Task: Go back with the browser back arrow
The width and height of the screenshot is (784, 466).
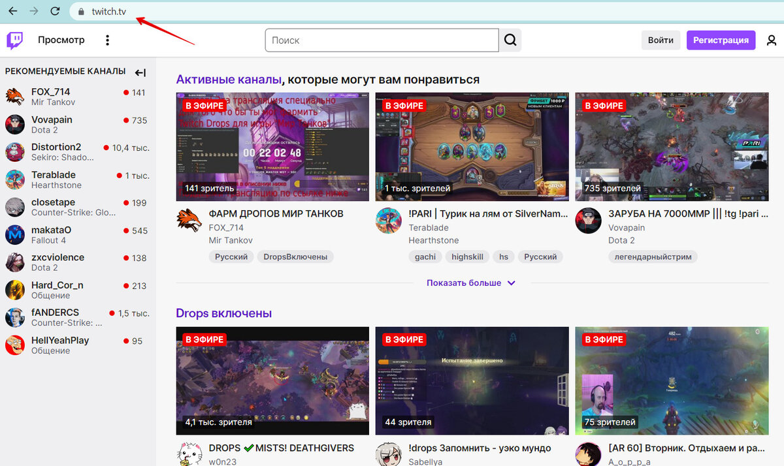Action: 13,11
